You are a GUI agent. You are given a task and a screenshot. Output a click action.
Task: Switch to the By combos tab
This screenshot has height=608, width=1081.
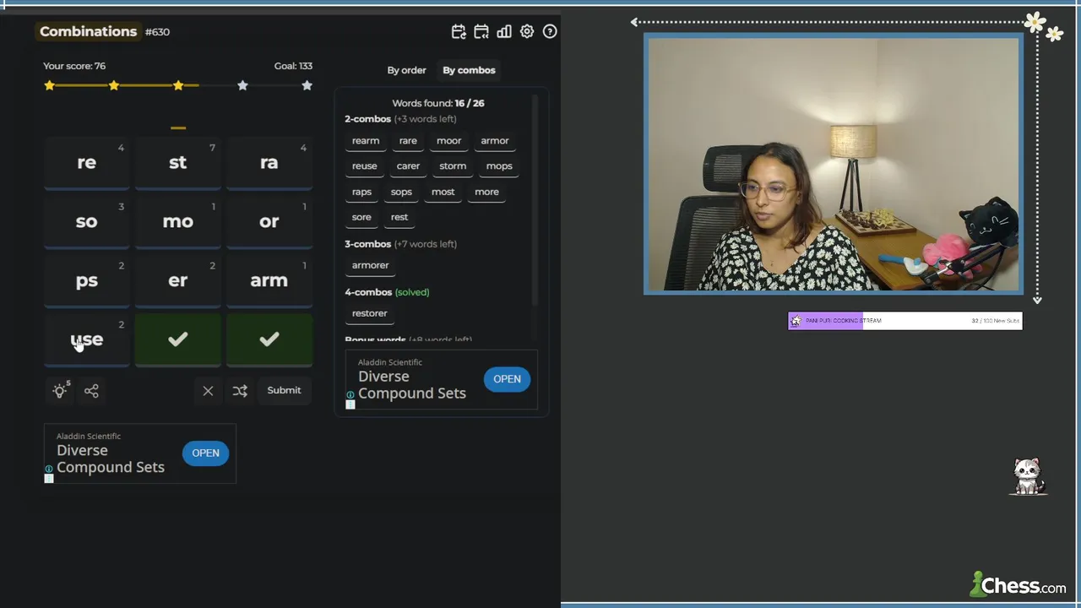pos(469,70)
